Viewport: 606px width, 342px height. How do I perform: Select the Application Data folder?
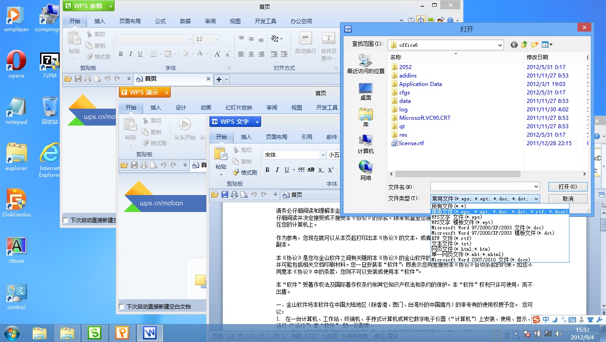[416, 84]
